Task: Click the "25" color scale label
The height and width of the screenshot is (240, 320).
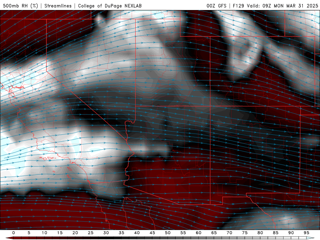Action: click(x=91, y=233)
